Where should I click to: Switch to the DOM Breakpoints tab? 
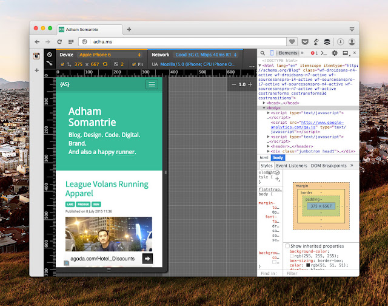(x=329, y=166)
